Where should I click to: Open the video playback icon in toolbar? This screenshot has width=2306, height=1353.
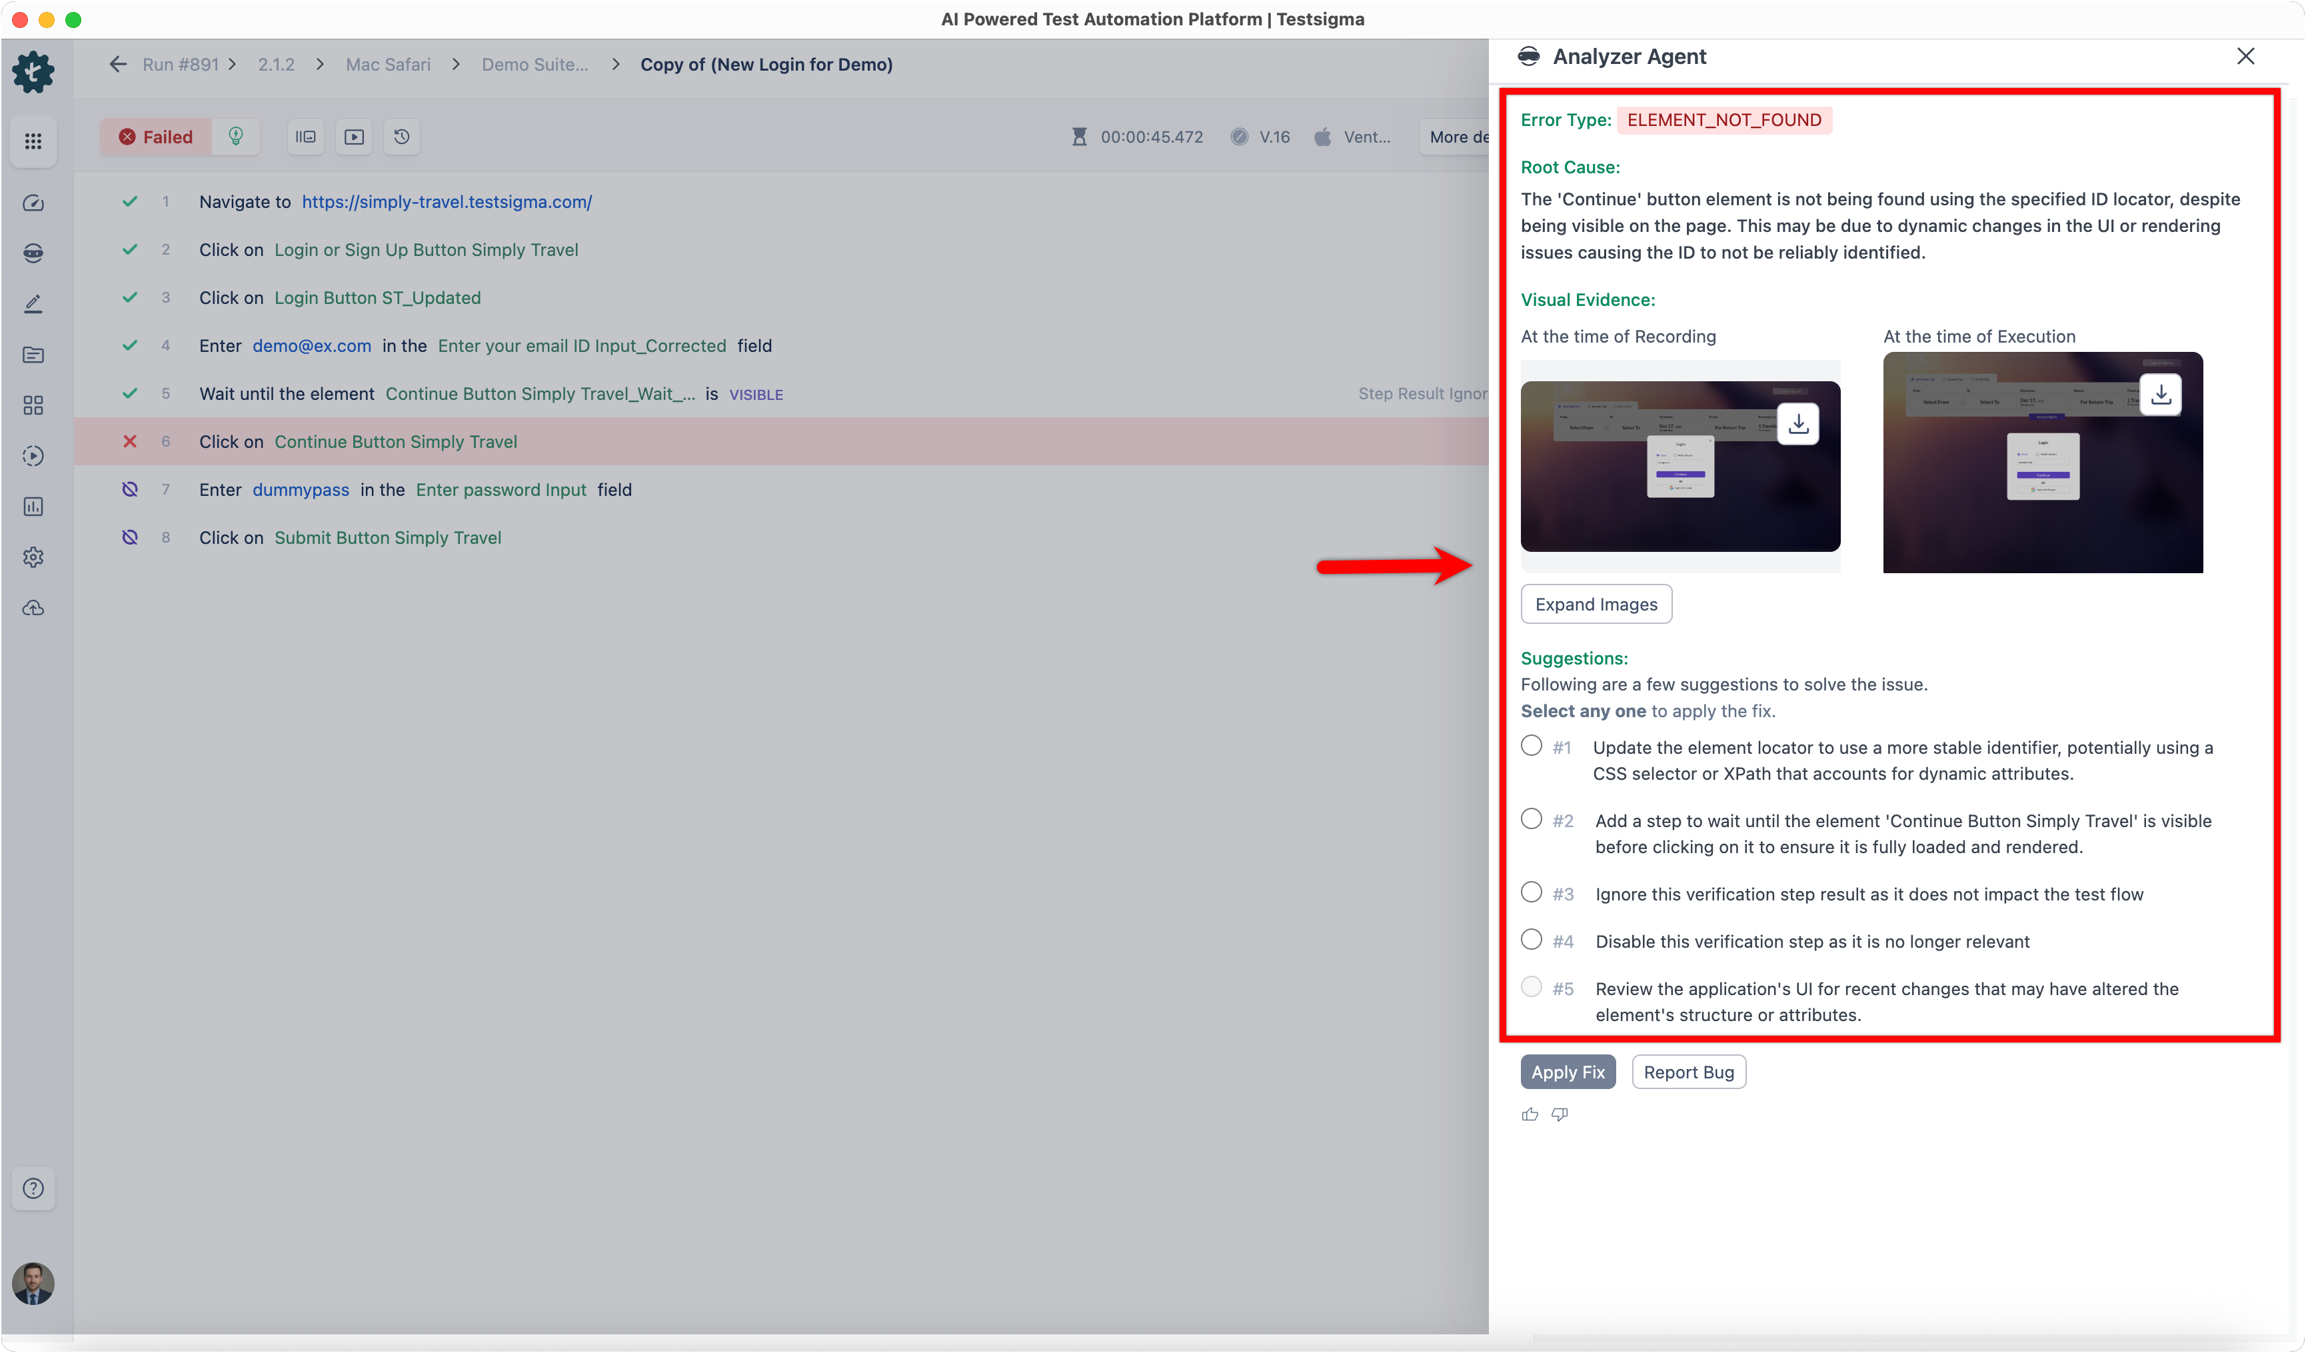353,137
